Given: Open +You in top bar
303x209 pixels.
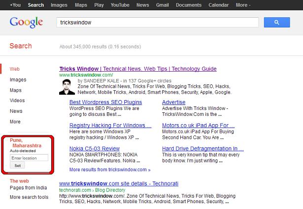Looking at the screenshot, I should (15, 5).
